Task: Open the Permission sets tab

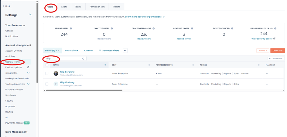Action: click(x=97, y=7)
